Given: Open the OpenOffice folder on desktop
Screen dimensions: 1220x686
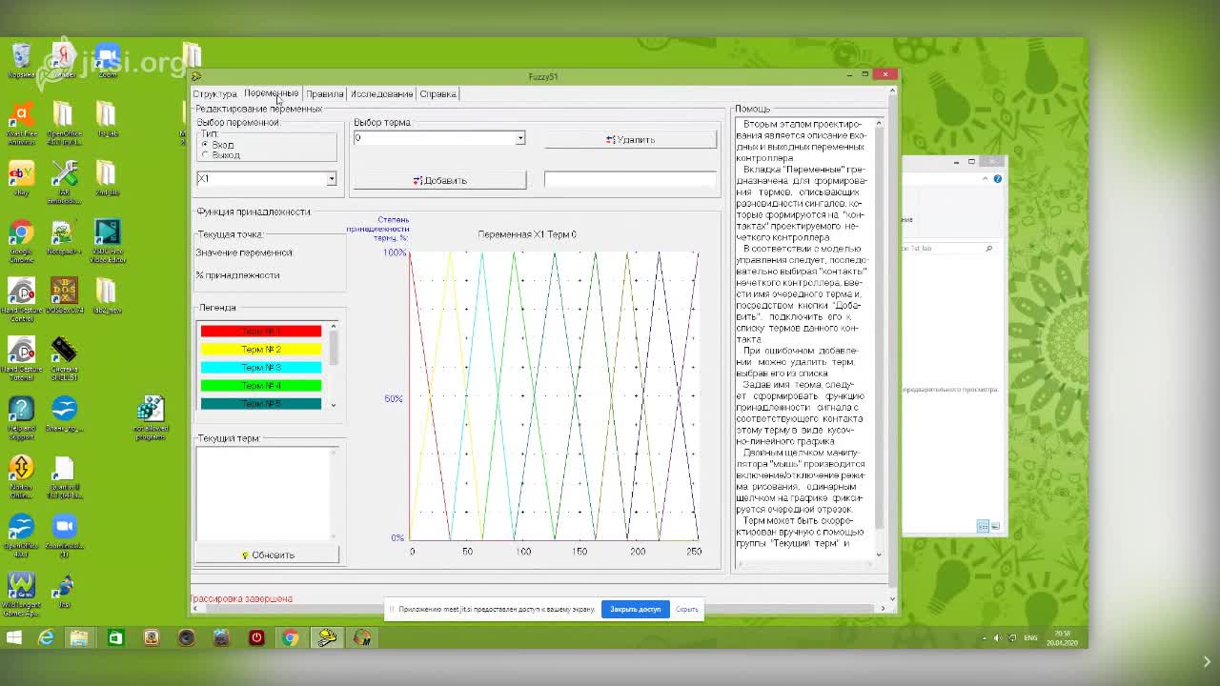Looking at the screenshot, I should coord(64,124).
